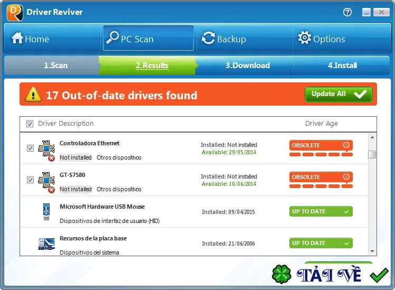This screenshot has width=395, height=290.
Task: Click the GT-S7580 device chip icon
Action: [x=46, y=182]
